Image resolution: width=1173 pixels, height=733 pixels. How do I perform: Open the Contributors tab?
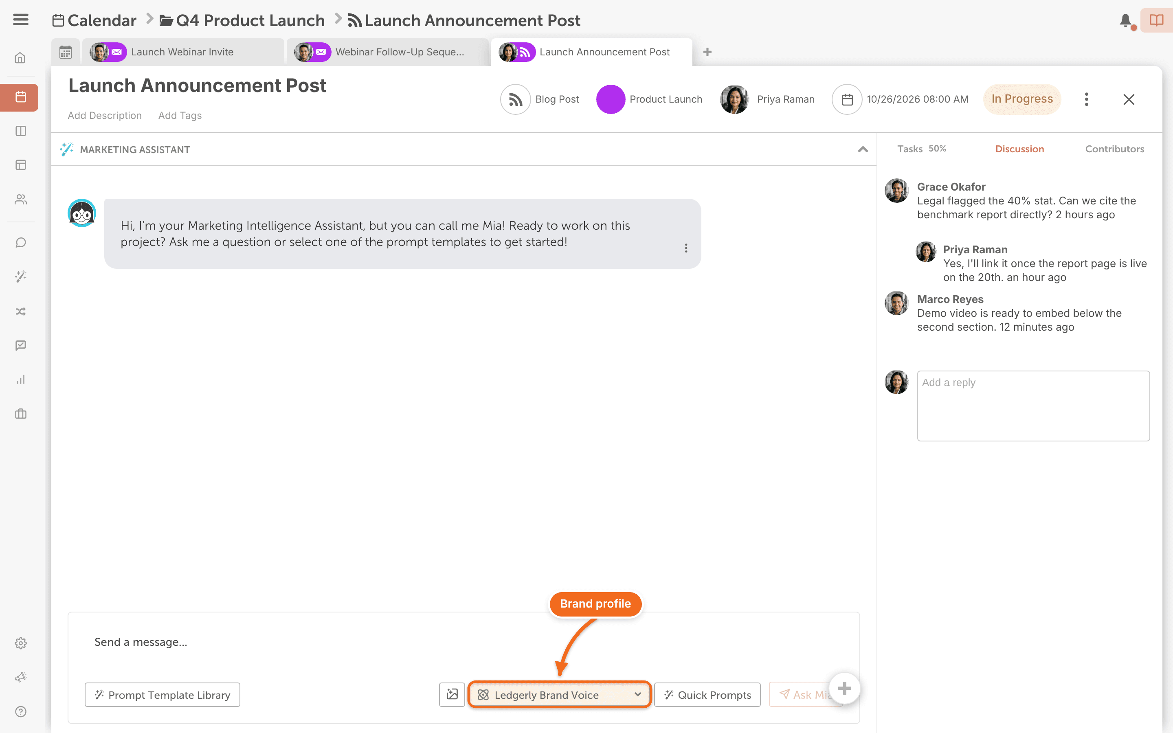(x=1114, y=149)
